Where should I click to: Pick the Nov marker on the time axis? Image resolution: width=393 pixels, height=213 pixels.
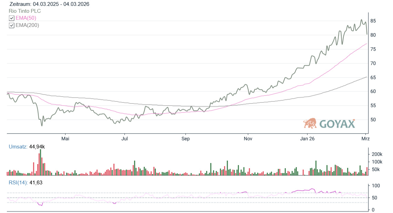point(248,139)
